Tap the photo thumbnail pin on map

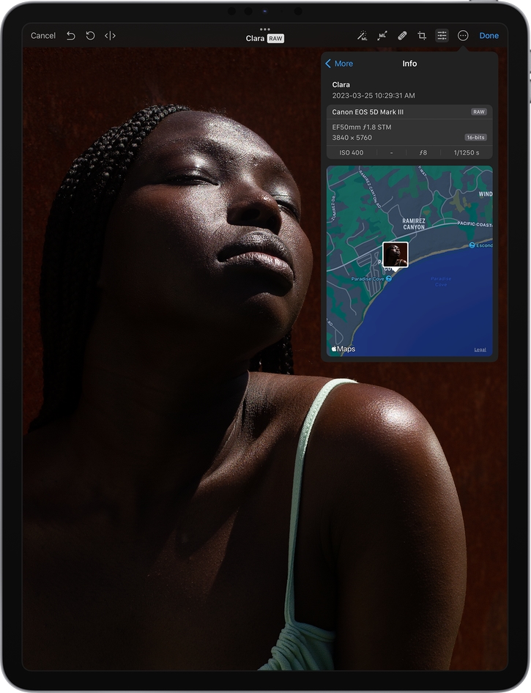[396, 254]
